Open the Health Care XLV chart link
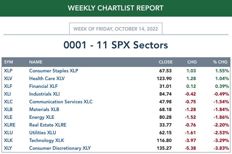This screenshot has width=232, height=154. [47, 79]
